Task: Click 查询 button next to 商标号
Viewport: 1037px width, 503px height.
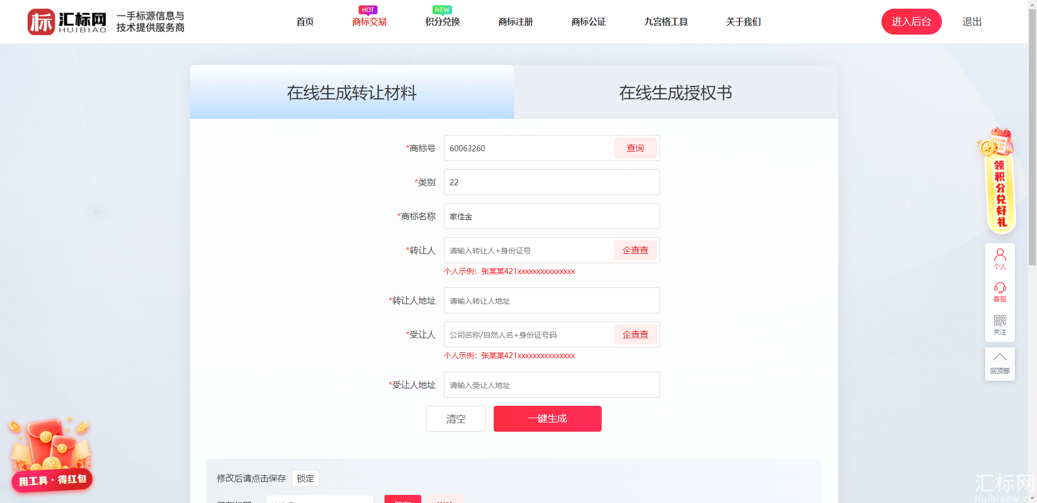Action: (635, 148)
